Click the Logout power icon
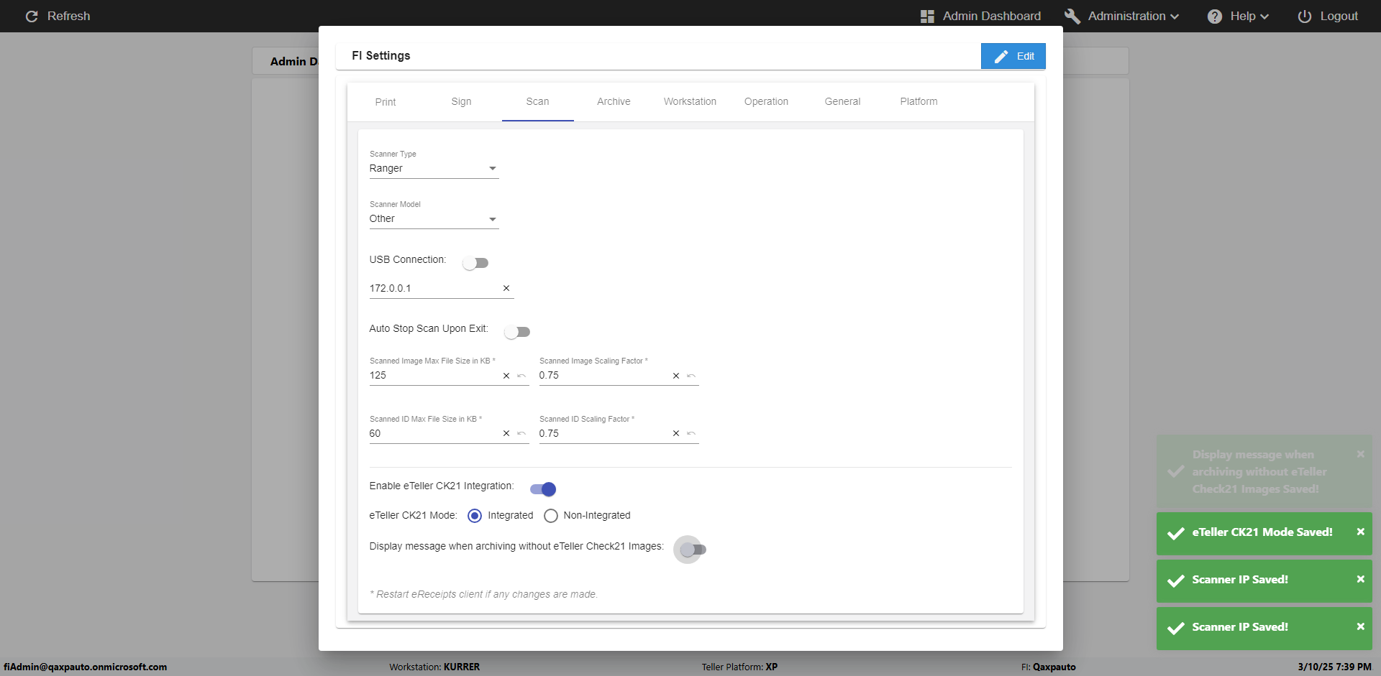The width and height of the screenshot is (1381, 676). pyautogui.click(x=1304, y=16)
